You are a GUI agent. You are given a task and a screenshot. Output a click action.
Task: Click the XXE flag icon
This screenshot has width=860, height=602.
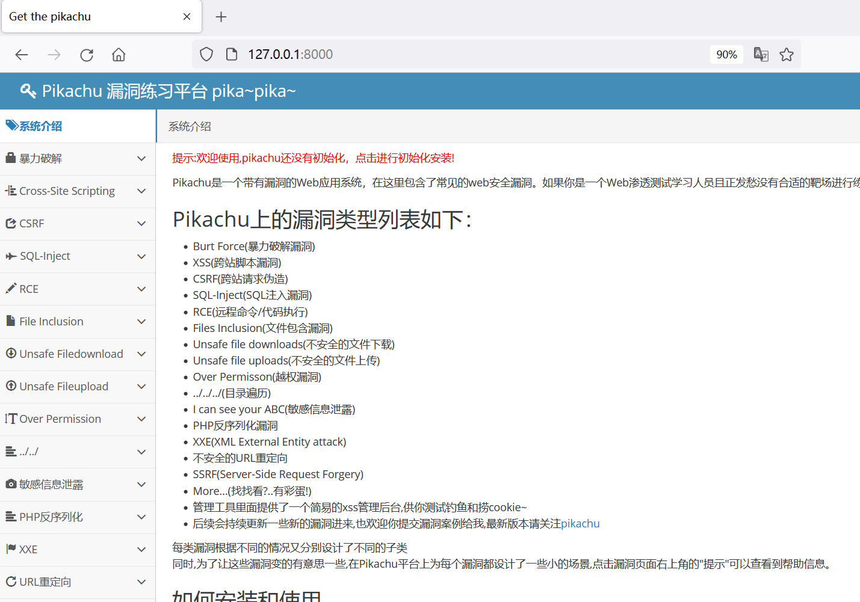click(x=11, y=548)
